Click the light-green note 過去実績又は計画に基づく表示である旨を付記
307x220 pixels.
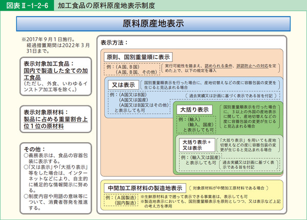[x=249, y=165]
